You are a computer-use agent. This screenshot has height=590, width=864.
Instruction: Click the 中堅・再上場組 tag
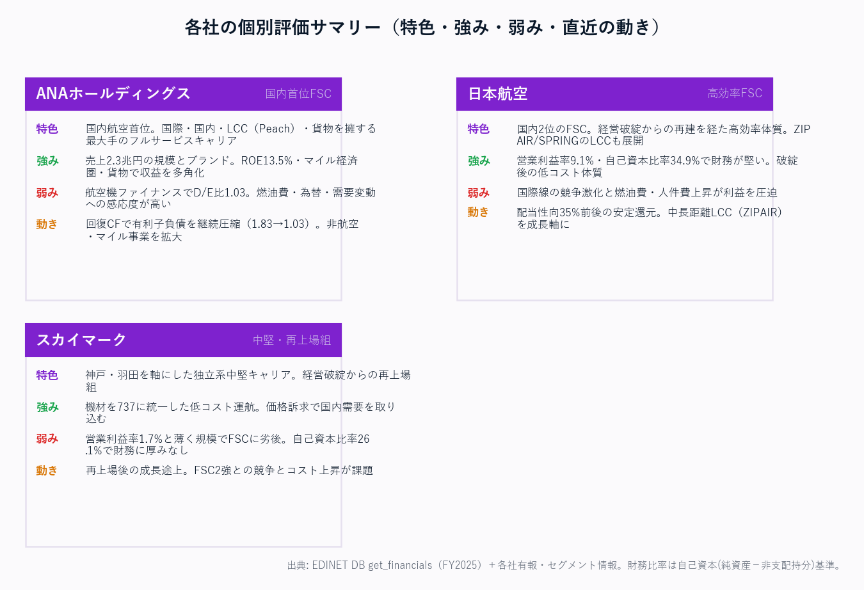point(292,340)
